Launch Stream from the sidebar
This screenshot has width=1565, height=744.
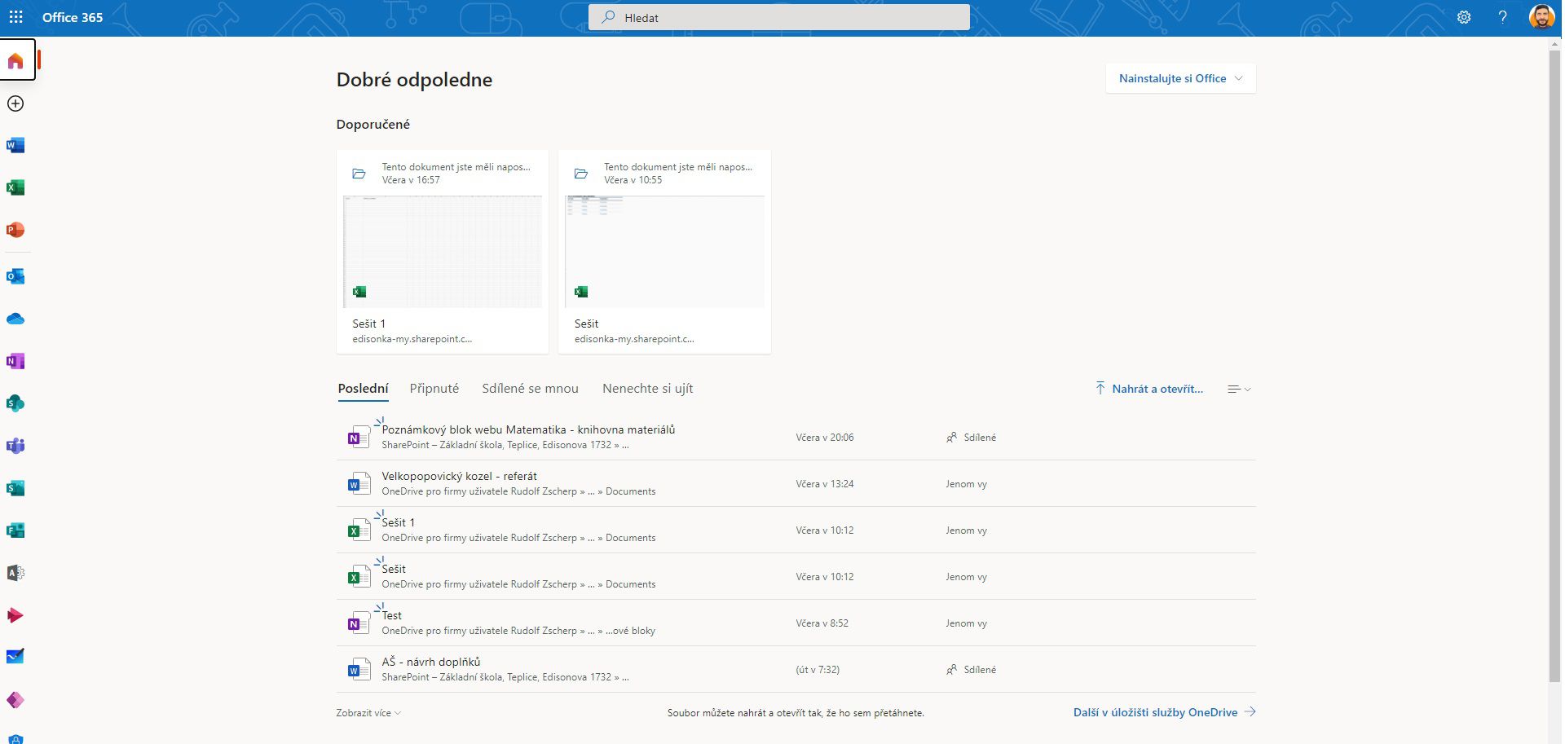(x=15, y=615)
